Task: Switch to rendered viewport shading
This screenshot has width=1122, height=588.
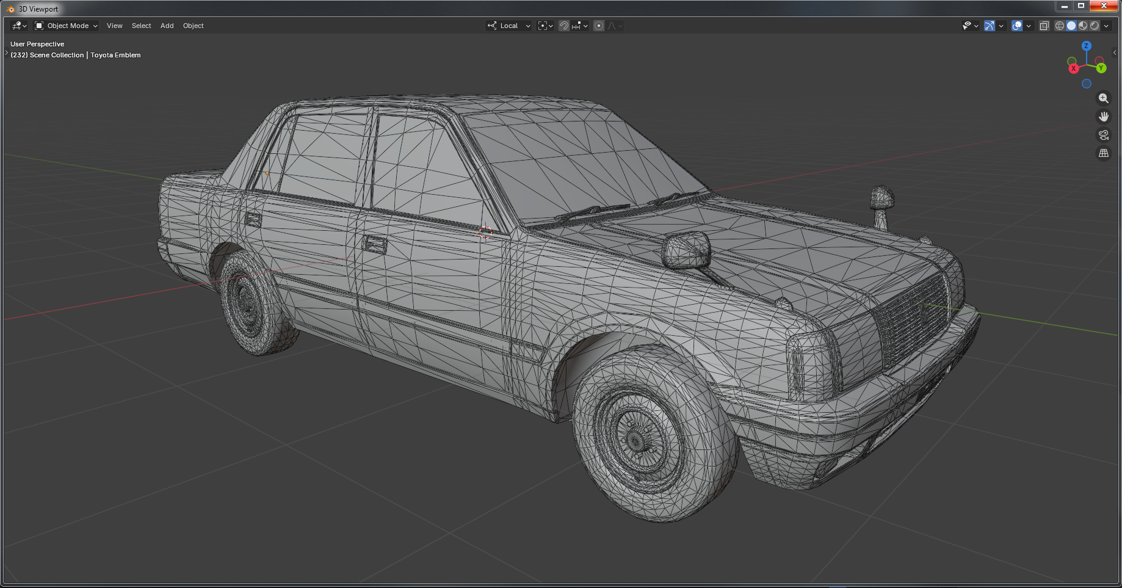Action: [x=1095, y=26]
